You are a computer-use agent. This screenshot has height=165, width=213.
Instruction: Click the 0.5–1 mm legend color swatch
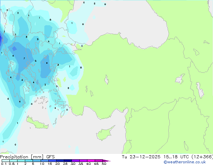point(13,161)
